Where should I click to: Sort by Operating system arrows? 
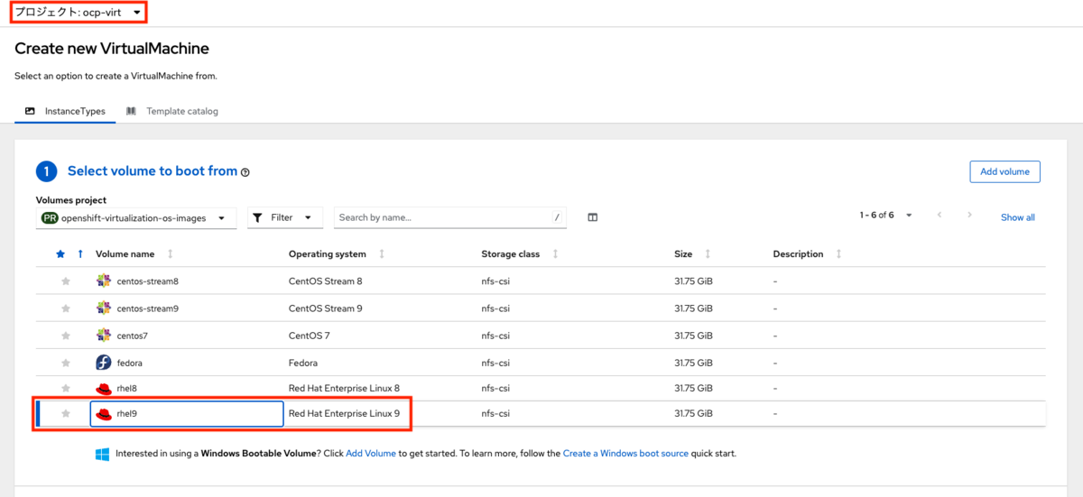click(x=382, y=254)
